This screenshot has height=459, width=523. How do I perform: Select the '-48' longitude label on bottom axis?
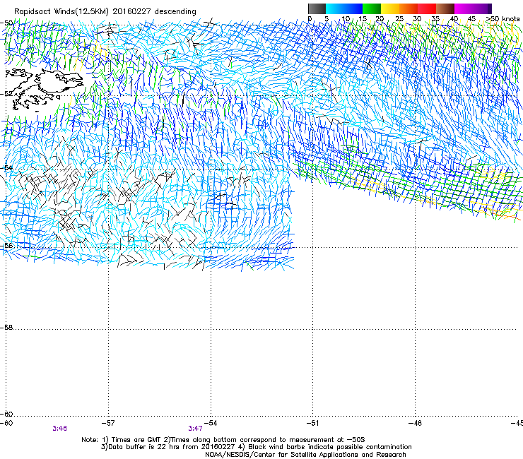click(x=415, y=423)
